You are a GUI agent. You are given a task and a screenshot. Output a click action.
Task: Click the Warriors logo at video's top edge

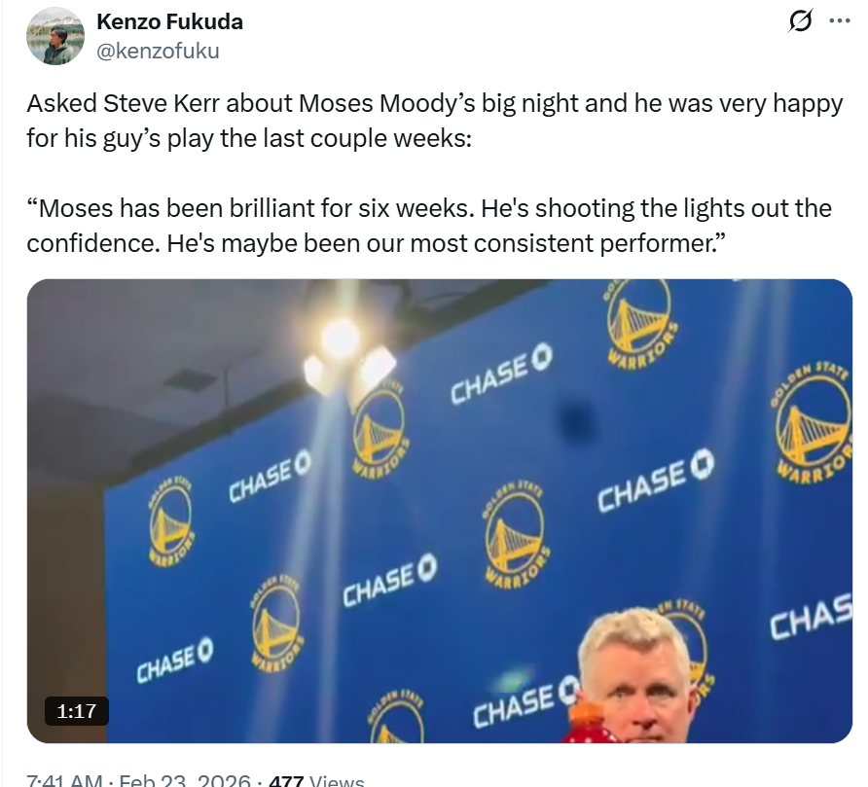click(x=638, y=320)
